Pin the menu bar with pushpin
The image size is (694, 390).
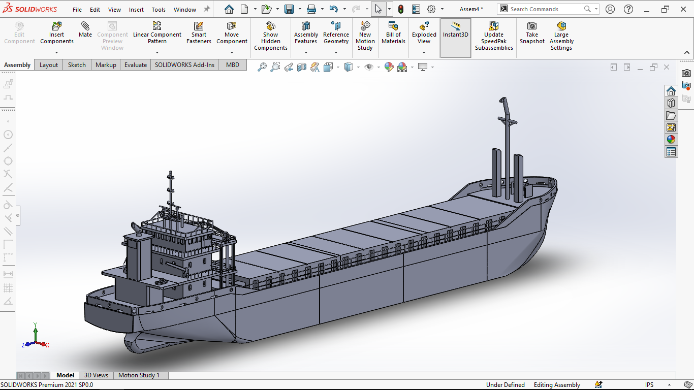[207, 9]
